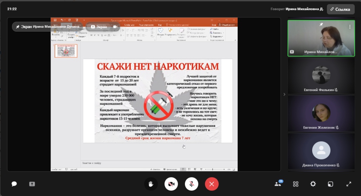Open the Рецензирование ribbon tab
Viewport: 361px width, 196px height.
click(146, 25)
